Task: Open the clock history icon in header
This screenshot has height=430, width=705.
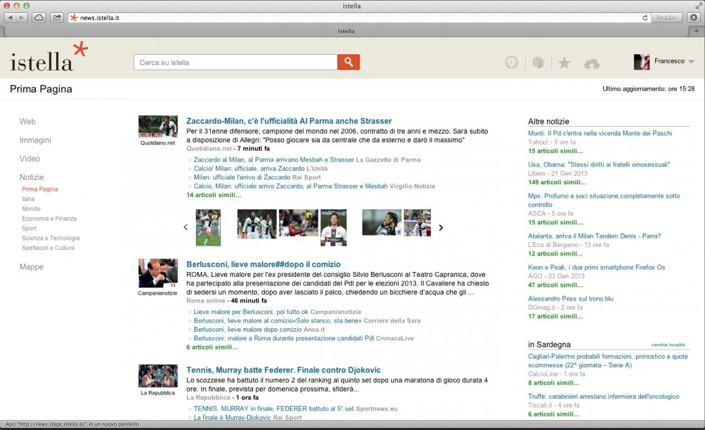Action: click(x=511, y=62)
